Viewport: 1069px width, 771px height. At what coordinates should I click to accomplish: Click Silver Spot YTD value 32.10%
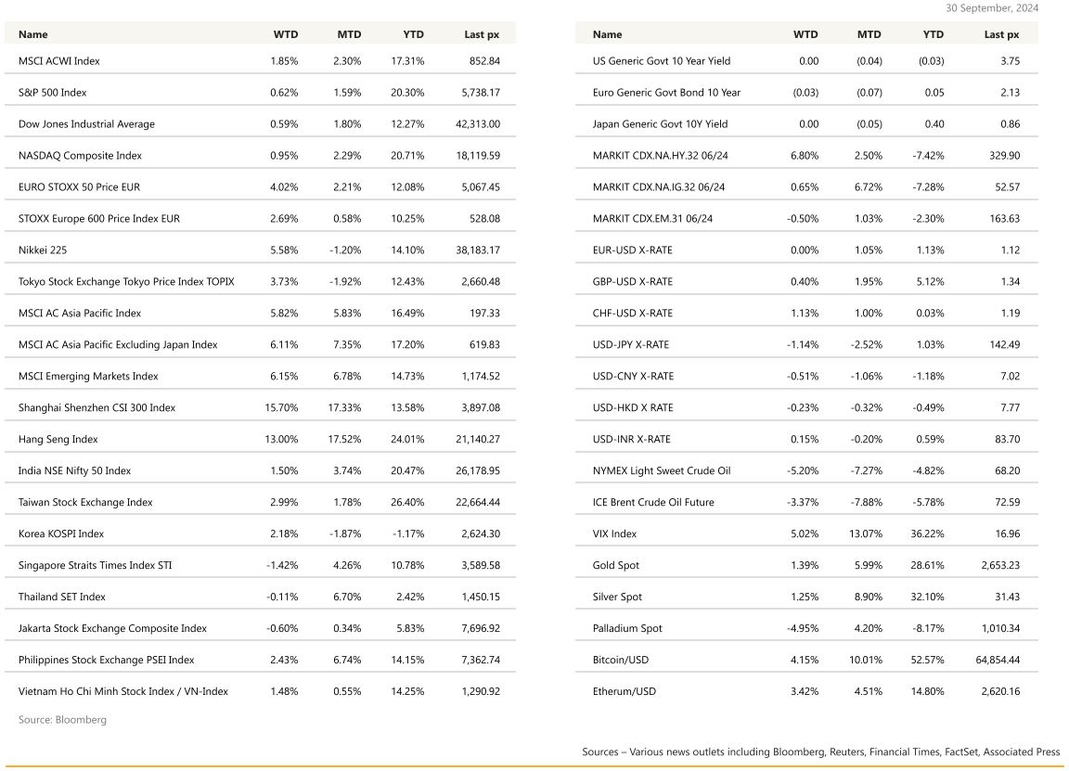tap(927, 598)
